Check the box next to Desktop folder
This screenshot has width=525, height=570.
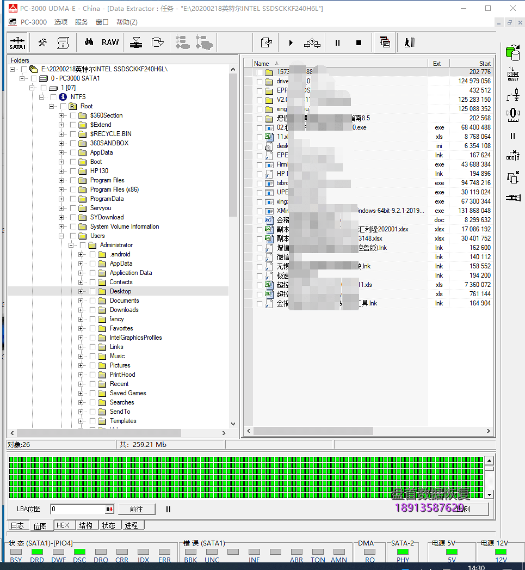(92, 292)
